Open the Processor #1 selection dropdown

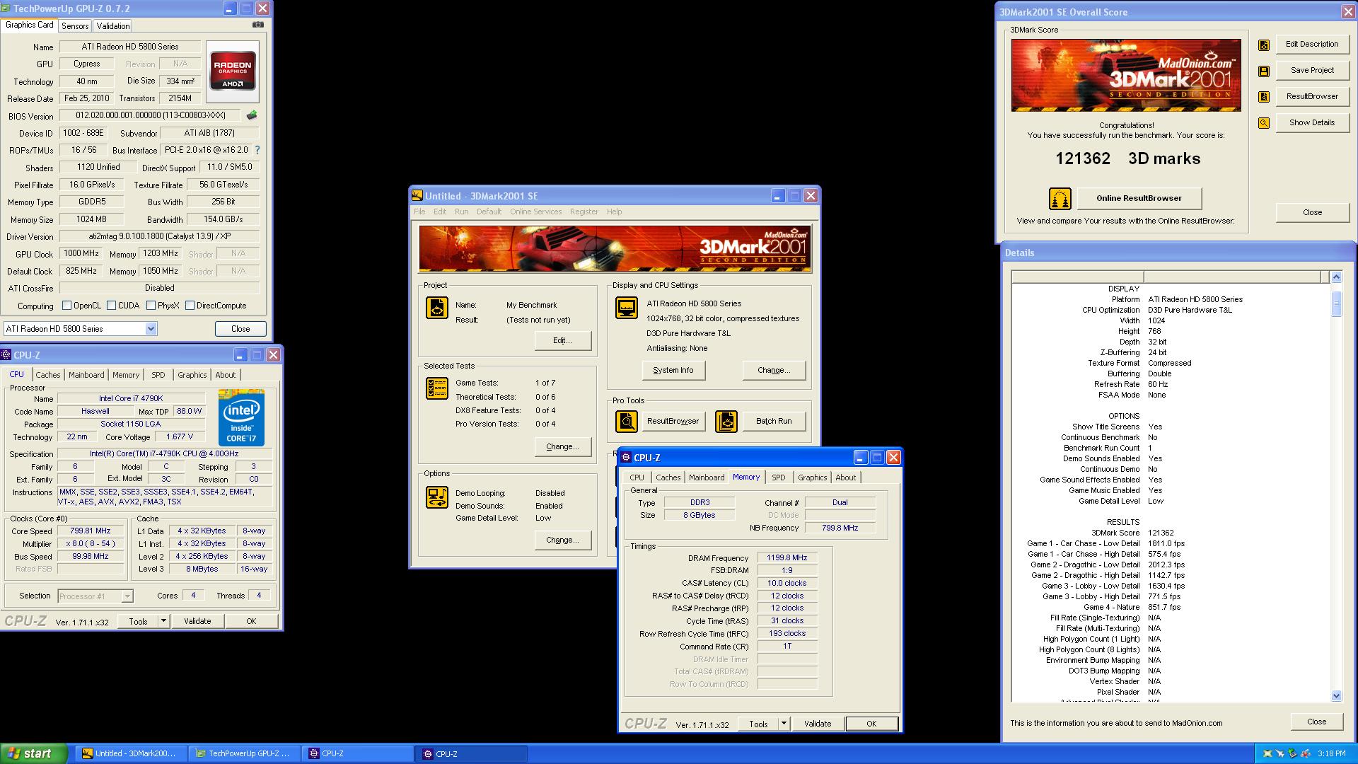(x=127, y=596)
